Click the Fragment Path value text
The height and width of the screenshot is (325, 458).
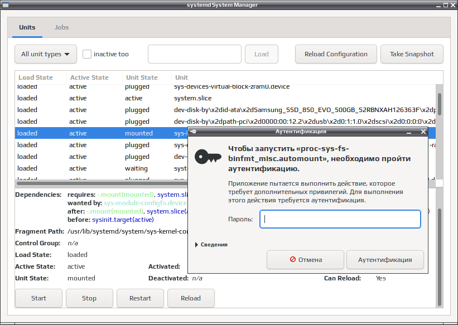(x=127, y=231)
